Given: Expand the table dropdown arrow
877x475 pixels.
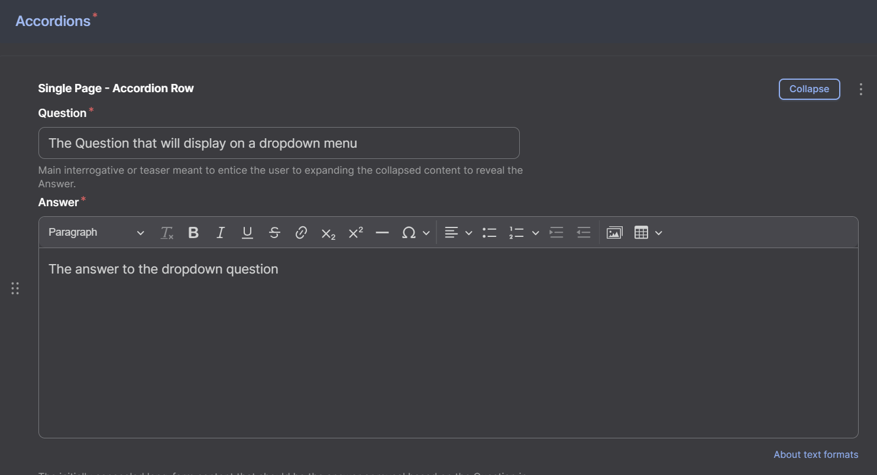Looking at the screenshot, I should [659, 233].
